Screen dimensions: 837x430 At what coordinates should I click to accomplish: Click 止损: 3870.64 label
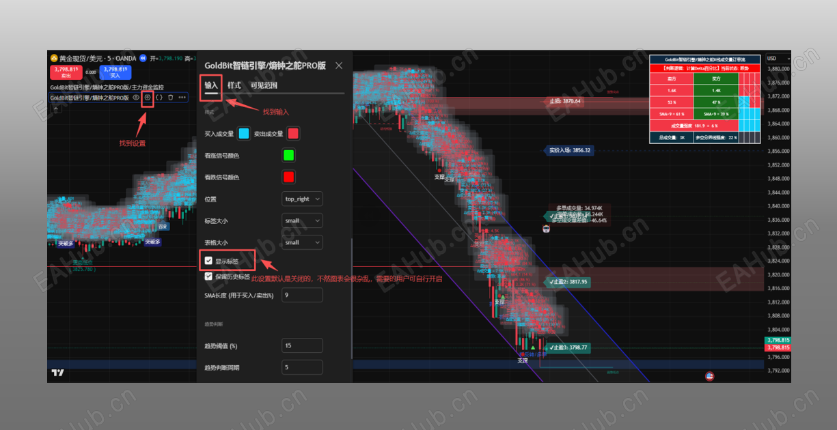coord(564,101)
